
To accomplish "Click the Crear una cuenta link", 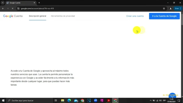I will click(x=135, y=16).
